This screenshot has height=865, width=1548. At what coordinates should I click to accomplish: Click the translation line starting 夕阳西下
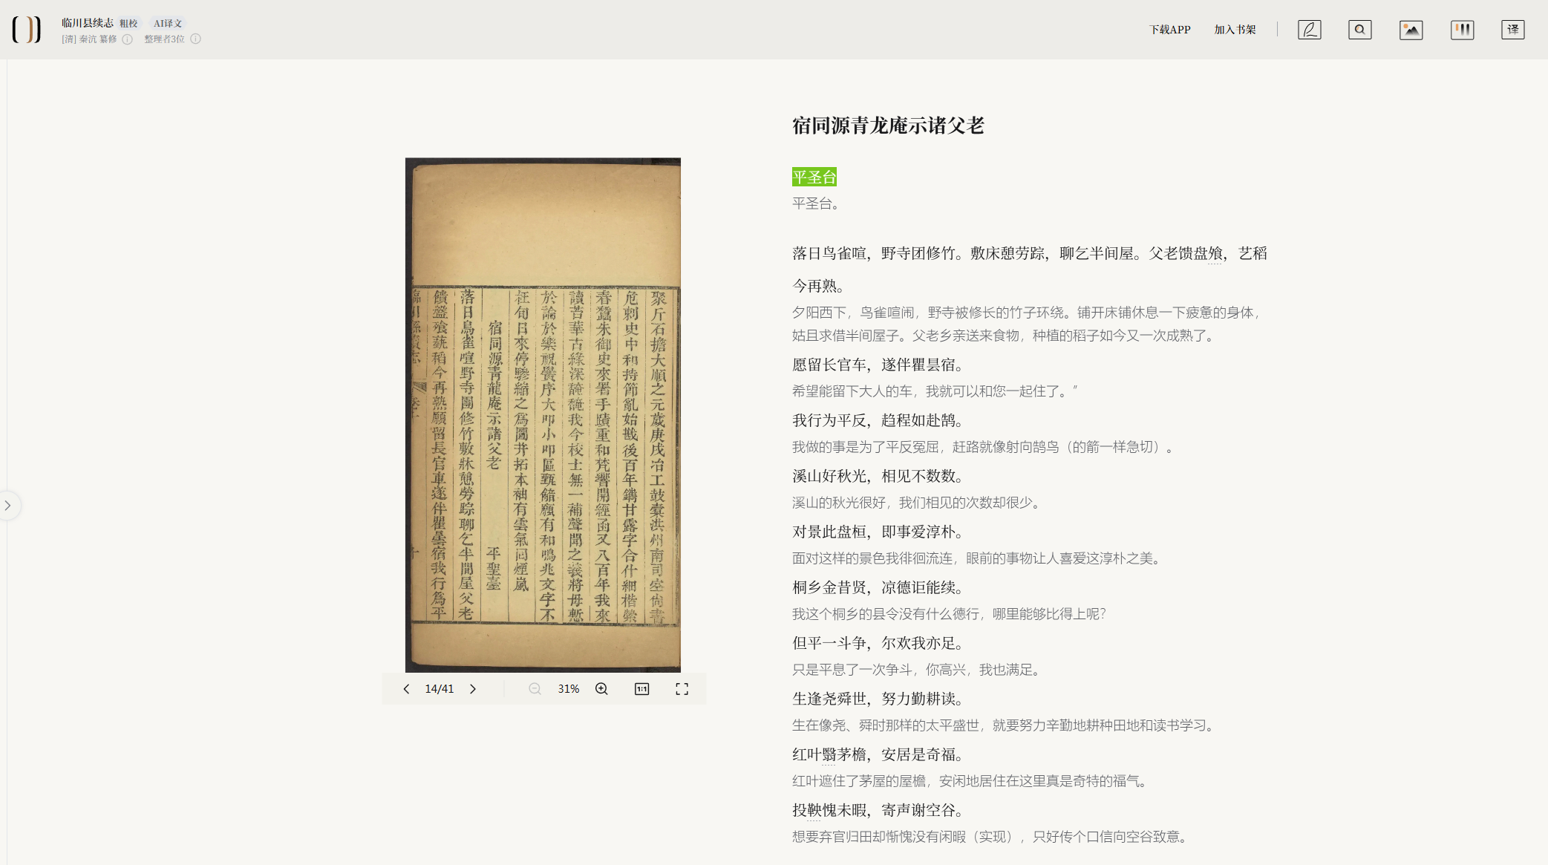(x=1028, y=324)
